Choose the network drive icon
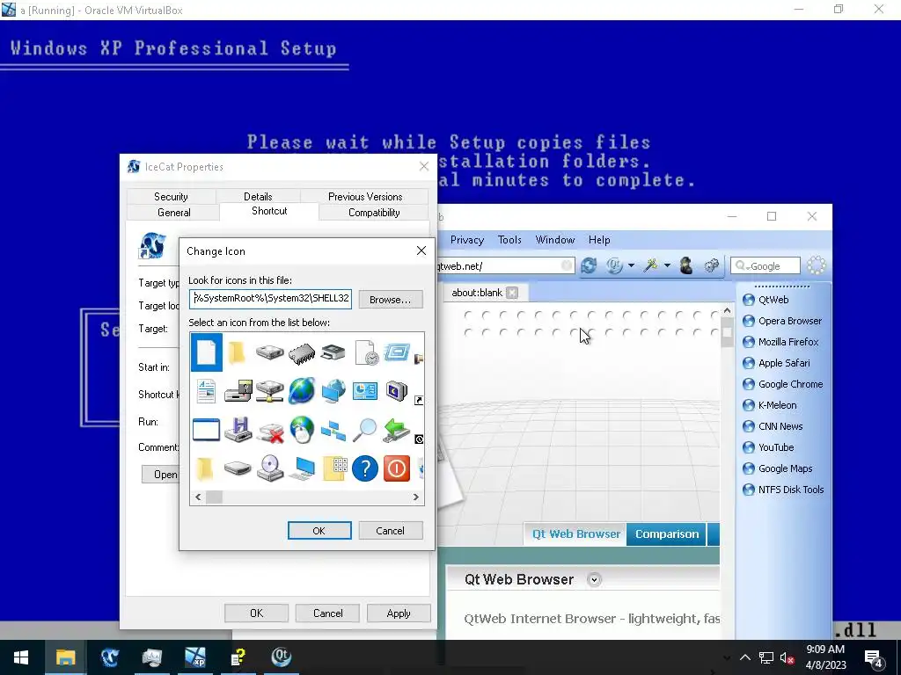Viewport: 901px width, 675px height. coord(269,391)
